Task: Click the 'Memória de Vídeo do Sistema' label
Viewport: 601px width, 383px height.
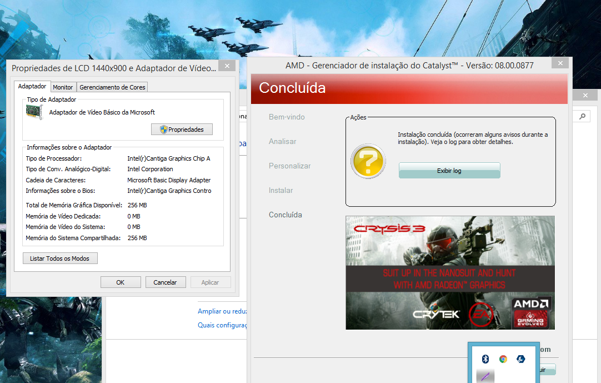Action: click(x=66, y=227)
